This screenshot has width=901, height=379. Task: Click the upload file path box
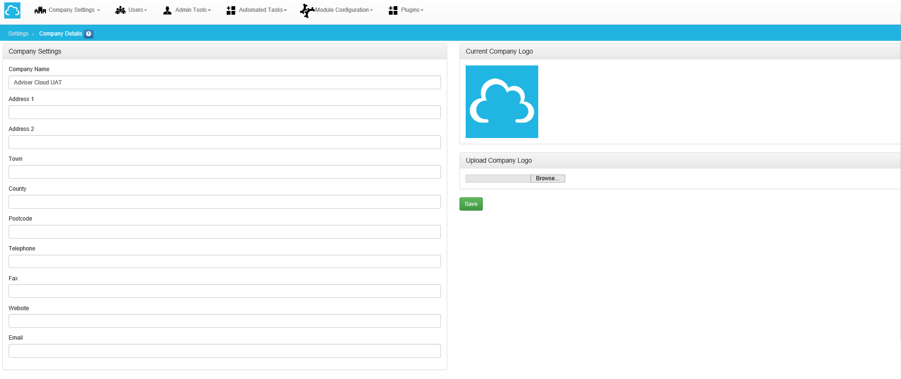point(498,178)
